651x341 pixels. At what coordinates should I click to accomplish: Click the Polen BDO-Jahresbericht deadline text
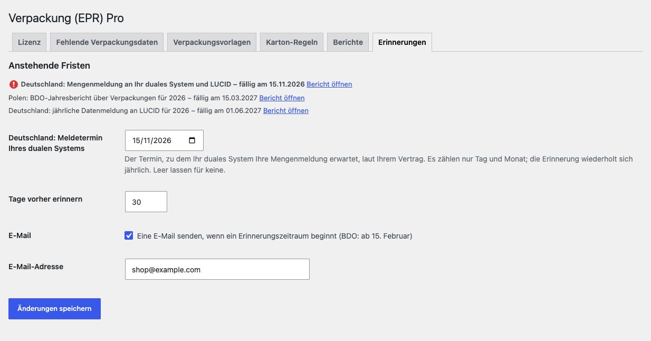point(133,98)
